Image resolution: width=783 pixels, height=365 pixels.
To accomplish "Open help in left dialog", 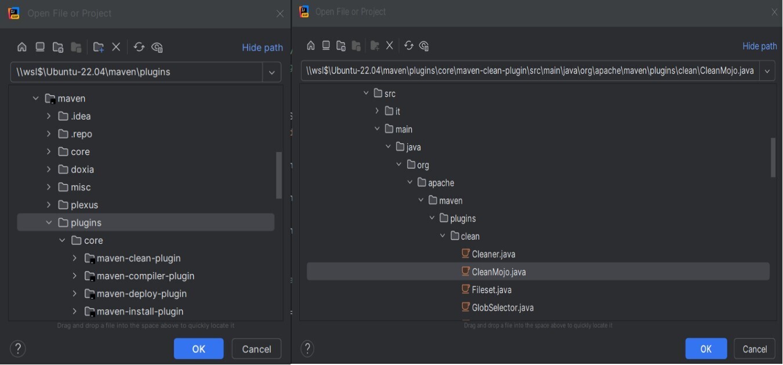I will click(18, 349).
